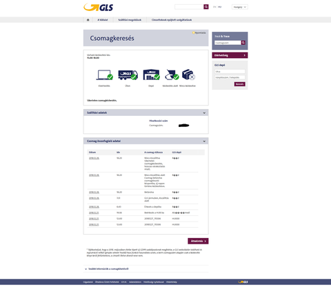Click the Utca input in GLS depó

(230, 72)
